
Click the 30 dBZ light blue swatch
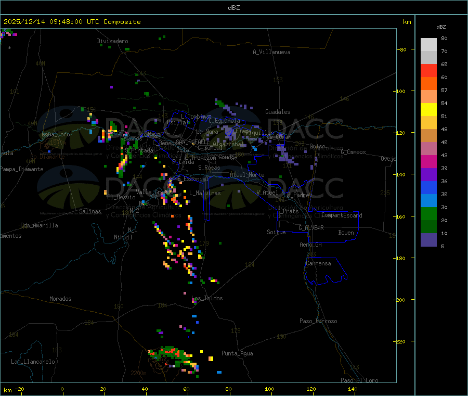(428, 200)
